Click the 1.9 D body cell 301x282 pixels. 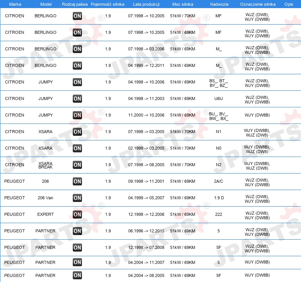(x=219, y=198)
